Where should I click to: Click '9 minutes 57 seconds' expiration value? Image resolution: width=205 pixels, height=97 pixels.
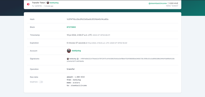(76, 43)
